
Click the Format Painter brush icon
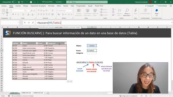(7, 15)
